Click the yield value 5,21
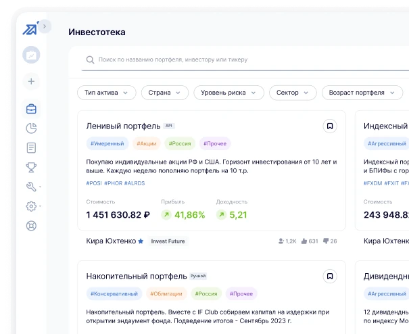The height and width of the screenshot is (334, 409). click(x=238, y=215)
